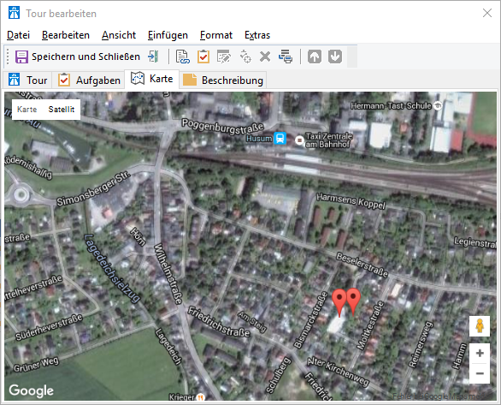Switch map to Karte view

pos(27,110)
